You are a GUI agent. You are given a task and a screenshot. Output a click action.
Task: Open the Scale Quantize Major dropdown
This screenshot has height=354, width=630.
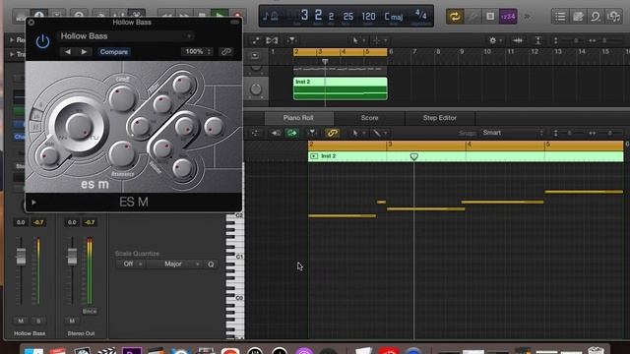pyautogui.click(x=173, y=265)
